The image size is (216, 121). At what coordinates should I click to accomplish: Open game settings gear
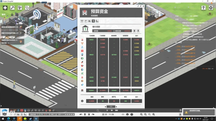[x=211, y=8]
